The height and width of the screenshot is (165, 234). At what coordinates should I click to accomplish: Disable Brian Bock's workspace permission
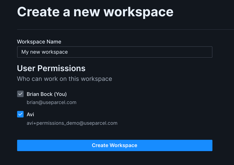pos(20,94)
